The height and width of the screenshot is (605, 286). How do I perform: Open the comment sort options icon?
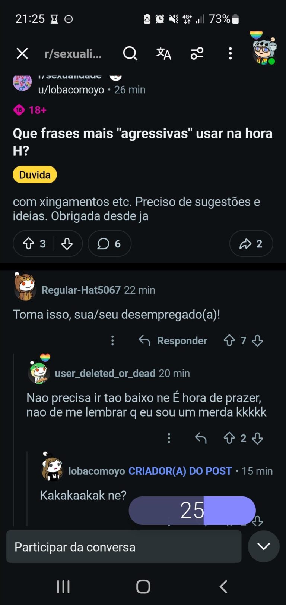click(x=197, y=54)
